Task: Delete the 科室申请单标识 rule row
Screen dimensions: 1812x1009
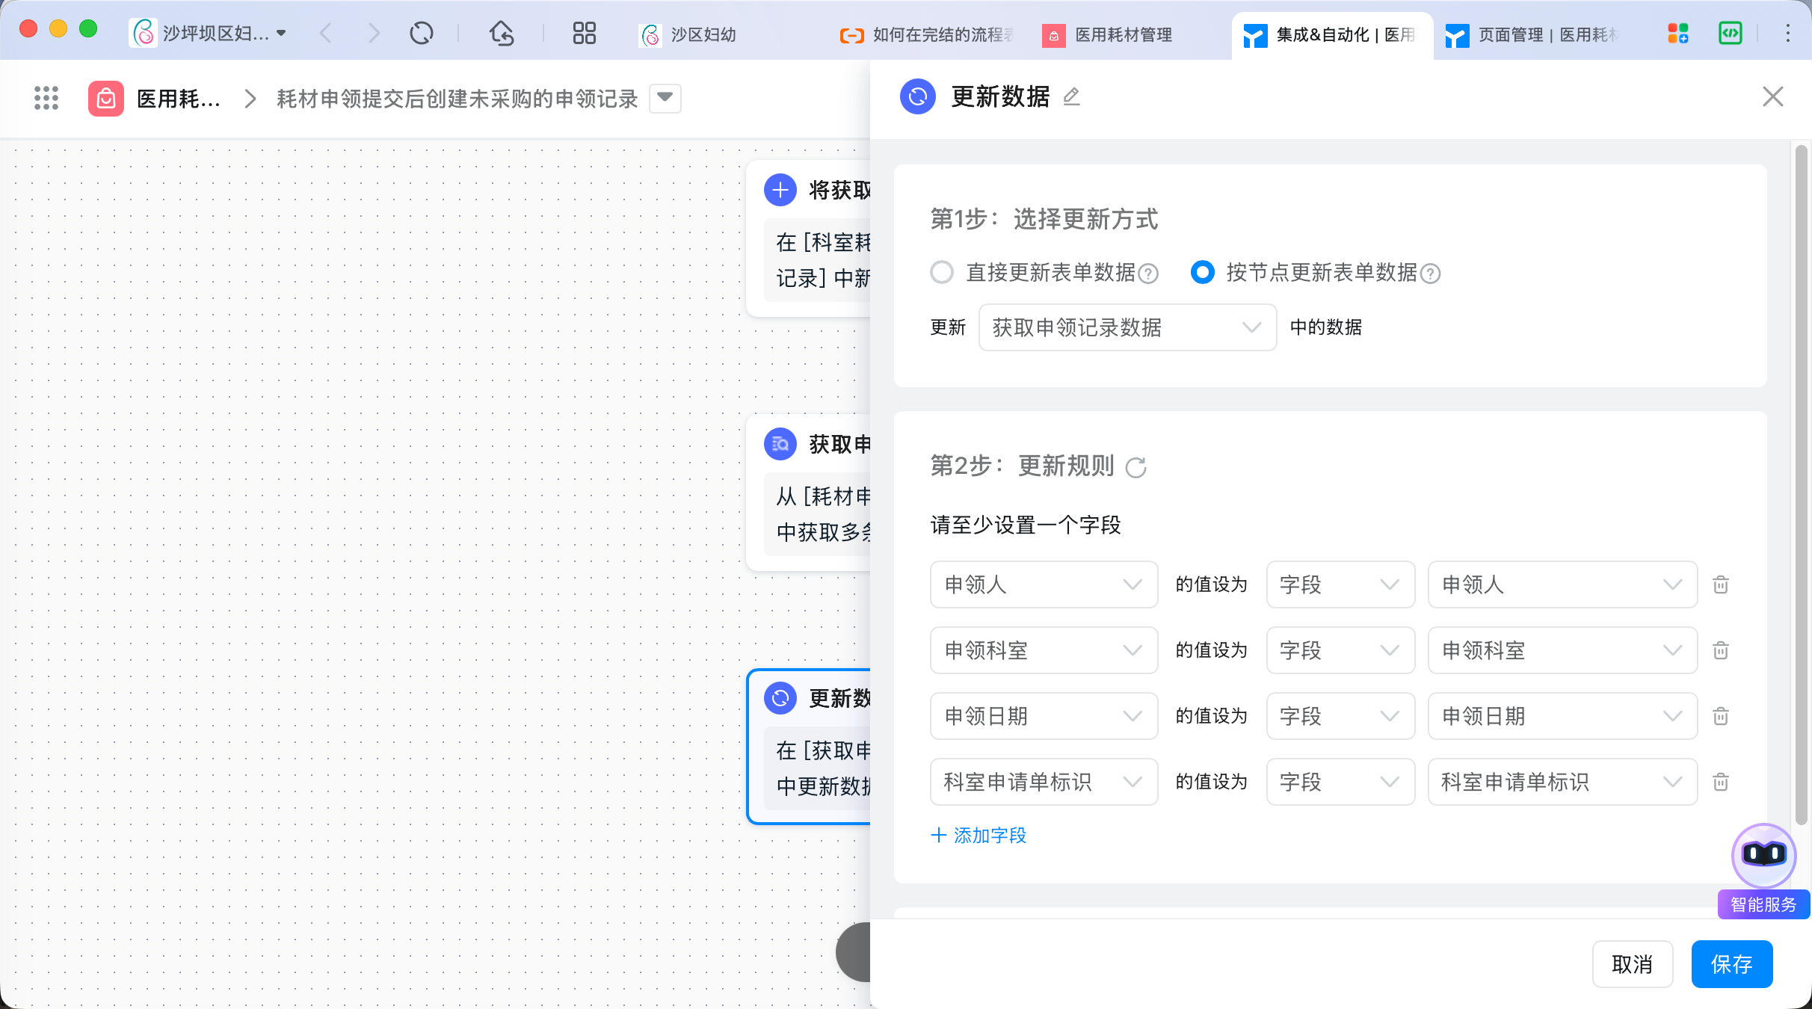Action: point(1721,782)
